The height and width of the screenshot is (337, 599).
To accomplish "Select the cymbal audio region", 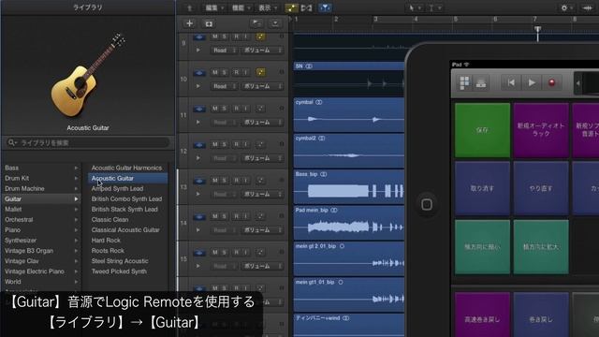I will click(349, 114).
